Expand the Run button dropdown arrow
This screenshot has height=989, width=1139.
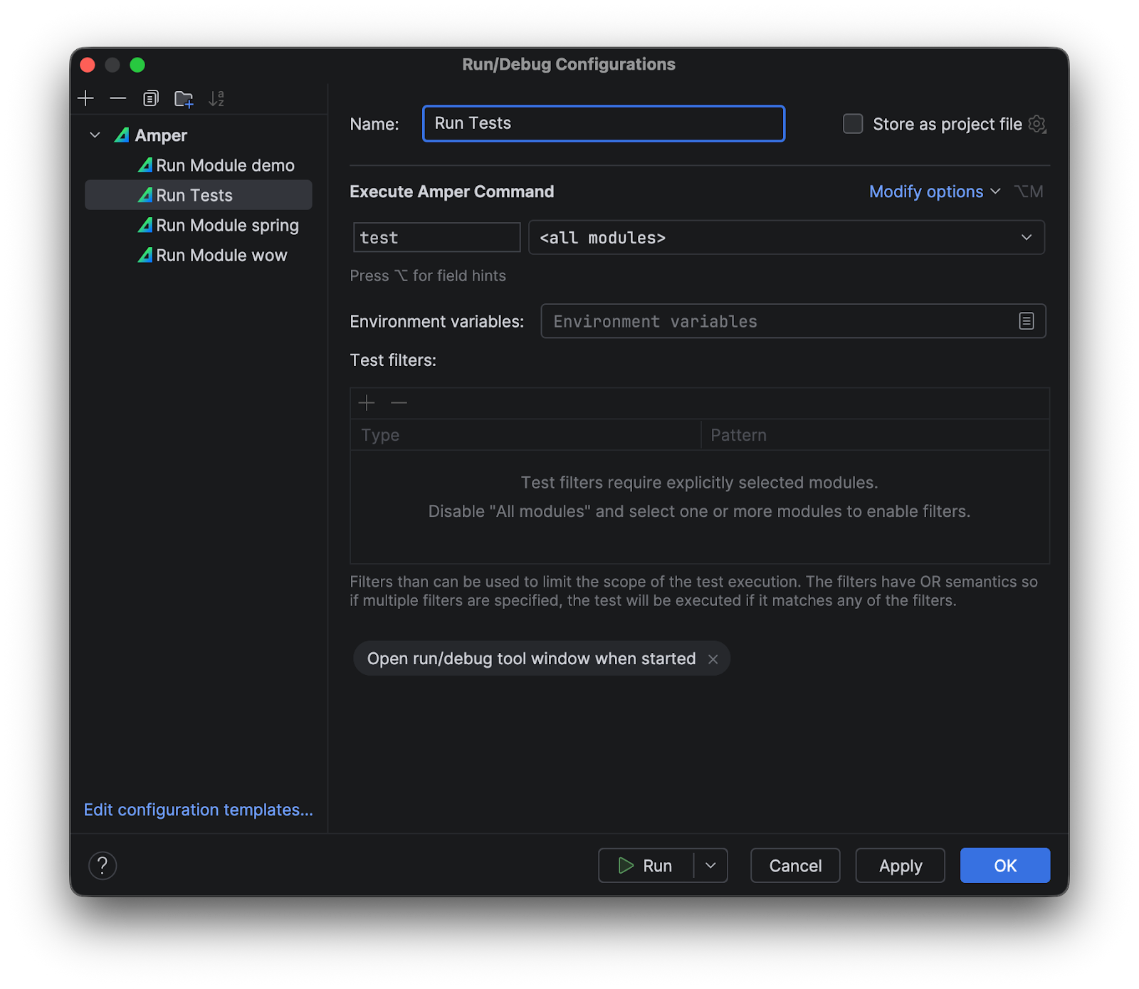coord(710,866)
